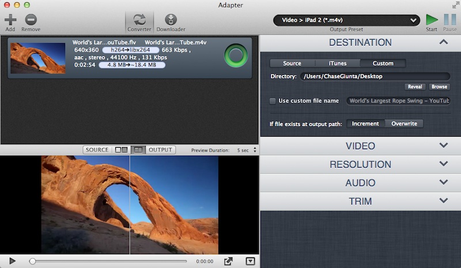Click the Browse directory button
The width and height of the screenshot is (461, 268).
click(x=439, y=86)
